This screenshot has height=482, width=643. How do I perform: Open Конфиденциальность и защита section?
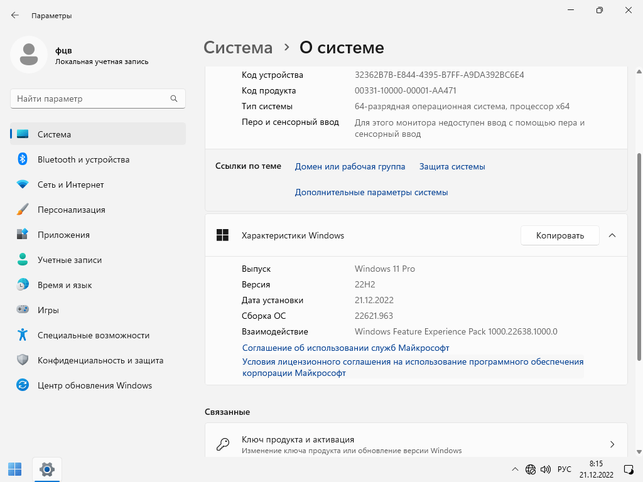(100, 360)
